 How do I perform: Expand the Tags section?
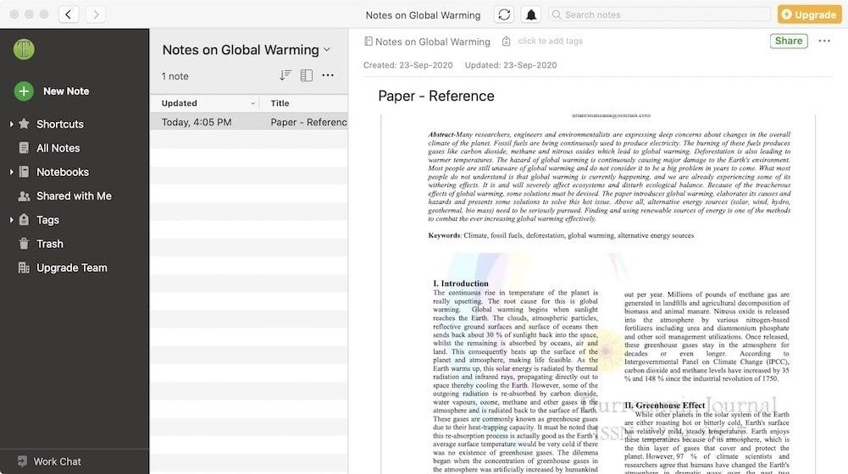tap(11, 220)
